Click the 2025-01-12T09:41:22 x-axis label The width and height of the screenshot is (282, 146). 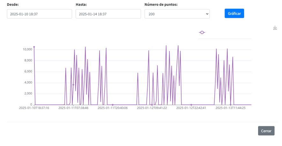click(x=152, y=108)
